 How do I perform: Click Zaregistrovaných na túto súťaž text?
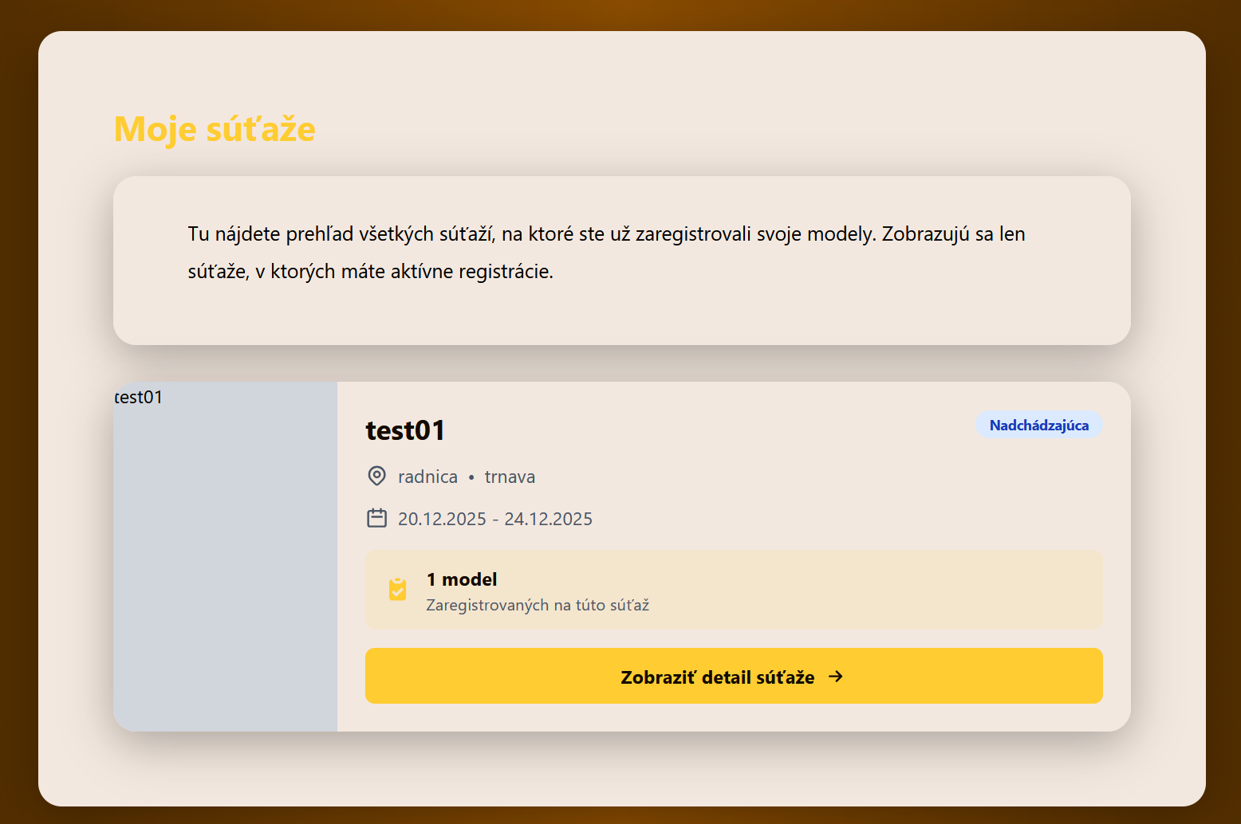[538, 605]
